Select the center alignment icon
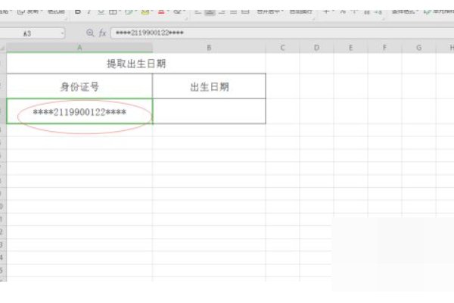The image size is (454, 303). pyautogui.click(x=210, y=12)
